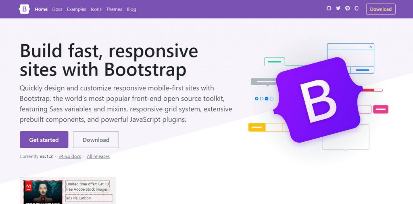413x204 pixels.
Task: Open the Icons nav item
Action: [x=96, y=9]
